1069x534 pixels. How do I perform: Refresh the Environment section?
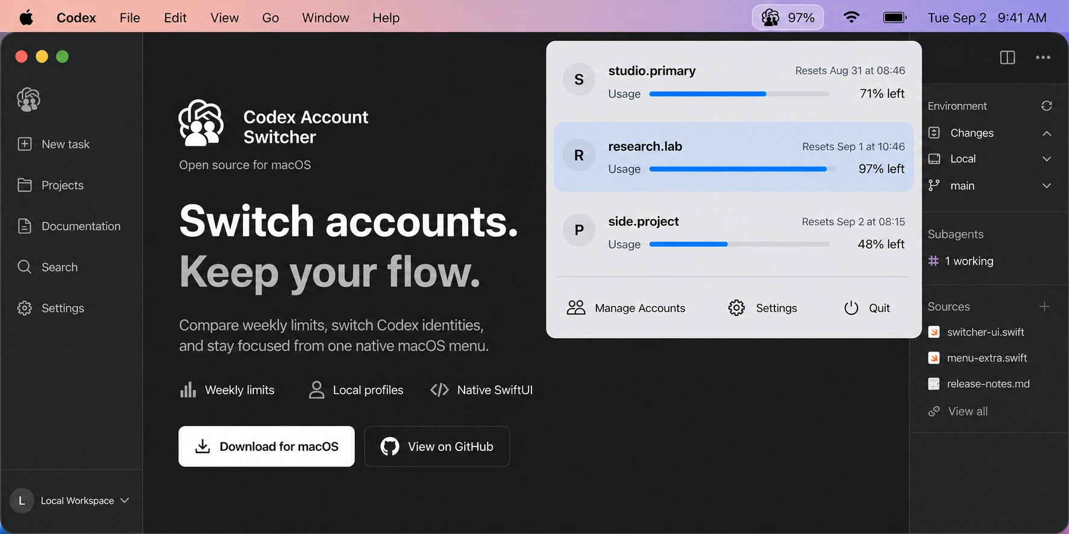click(1047, 105)
